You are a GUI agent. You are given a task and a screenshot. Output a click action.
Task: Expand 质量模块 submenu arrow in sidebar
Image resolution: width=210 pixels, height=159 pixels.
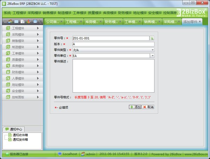(38, 60)
